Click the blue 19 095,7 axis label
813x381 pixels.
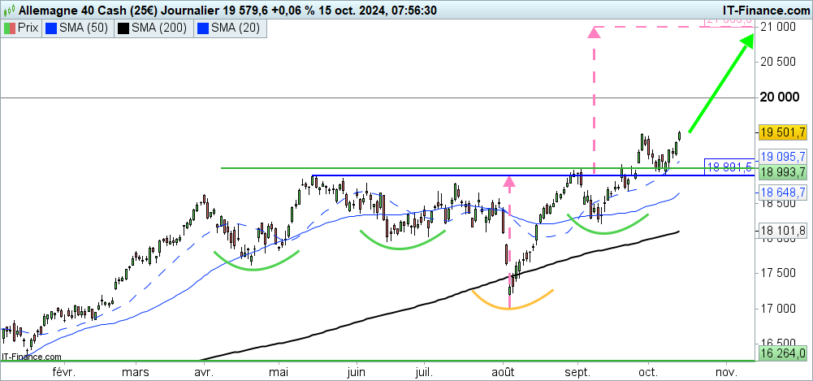pos(781,156)
